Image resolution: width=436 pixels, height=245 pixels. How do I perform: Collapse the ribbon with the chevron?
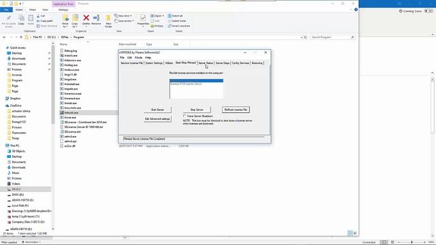(x=351, y=10)
